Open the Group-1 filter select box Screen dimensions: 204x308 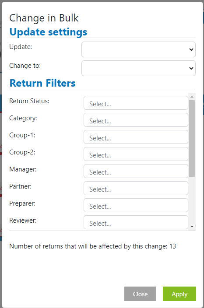click(x=136, y=137)
